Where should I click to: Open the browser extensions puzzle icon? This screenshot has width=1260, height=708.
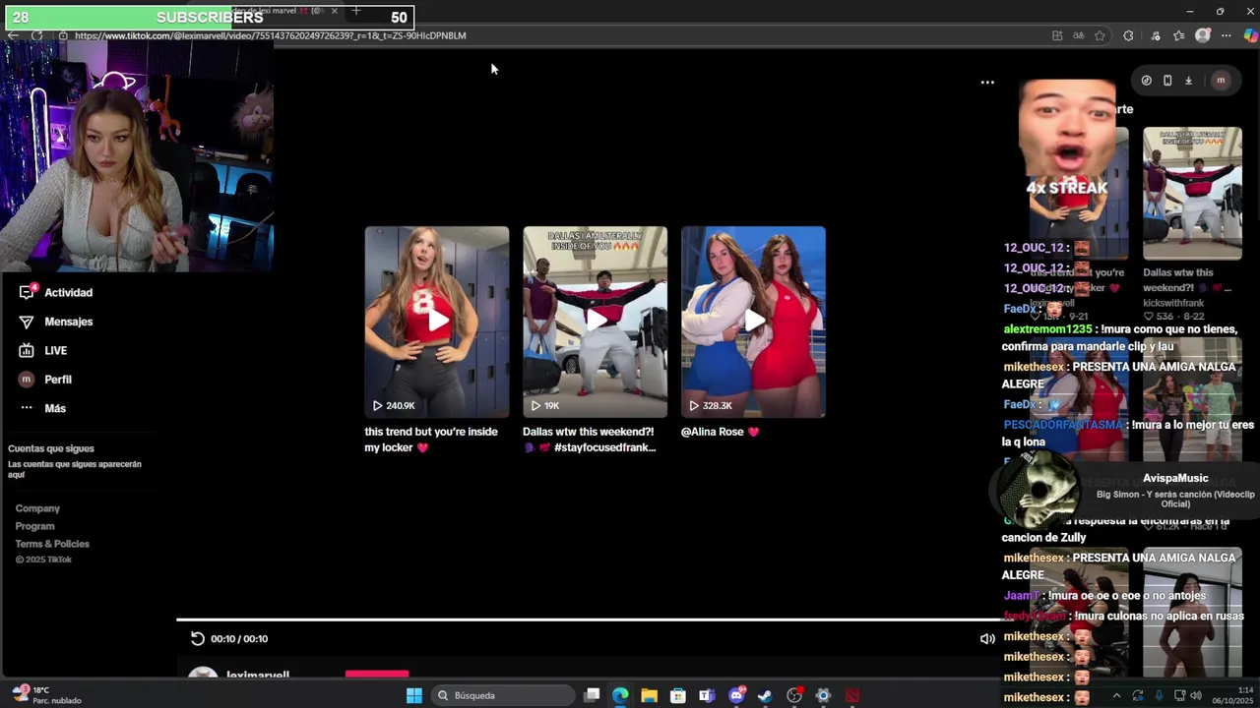1128,35
